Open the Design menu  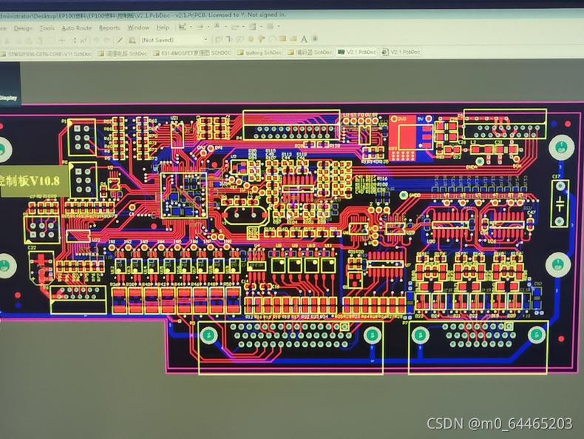point(23,28)
